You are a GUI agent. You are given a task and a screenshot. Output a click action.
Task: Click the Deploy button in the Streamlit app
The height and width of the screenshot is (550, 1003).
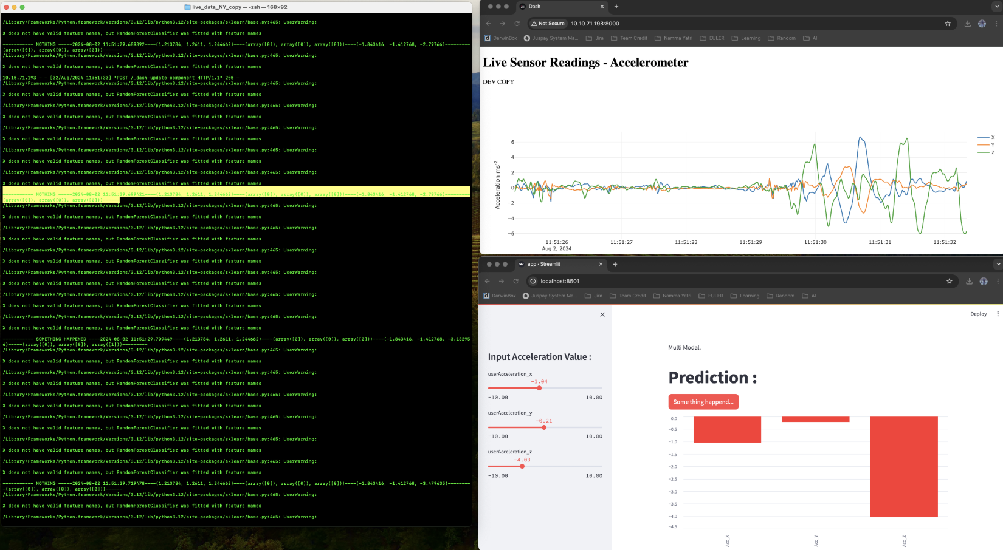coord(979,314)
